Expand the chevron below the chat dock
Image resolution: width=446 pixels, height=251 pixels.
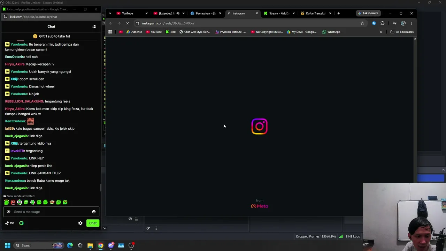click(x=105, y=228)
